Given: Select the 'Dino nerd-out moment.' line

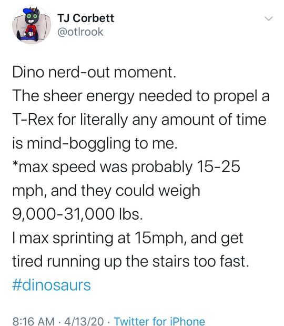Looking at the screenshot, I should [x=94, y=72].
